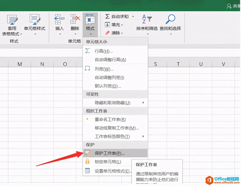Image resolution: width=241 pixels, height=186 pixels.
Task: Select column T header
Action: tap(178, 64)
